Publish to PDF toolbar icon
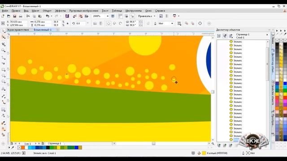Image resolution: width=287 pixels, height=161 pixels. (x=87, y=16)
